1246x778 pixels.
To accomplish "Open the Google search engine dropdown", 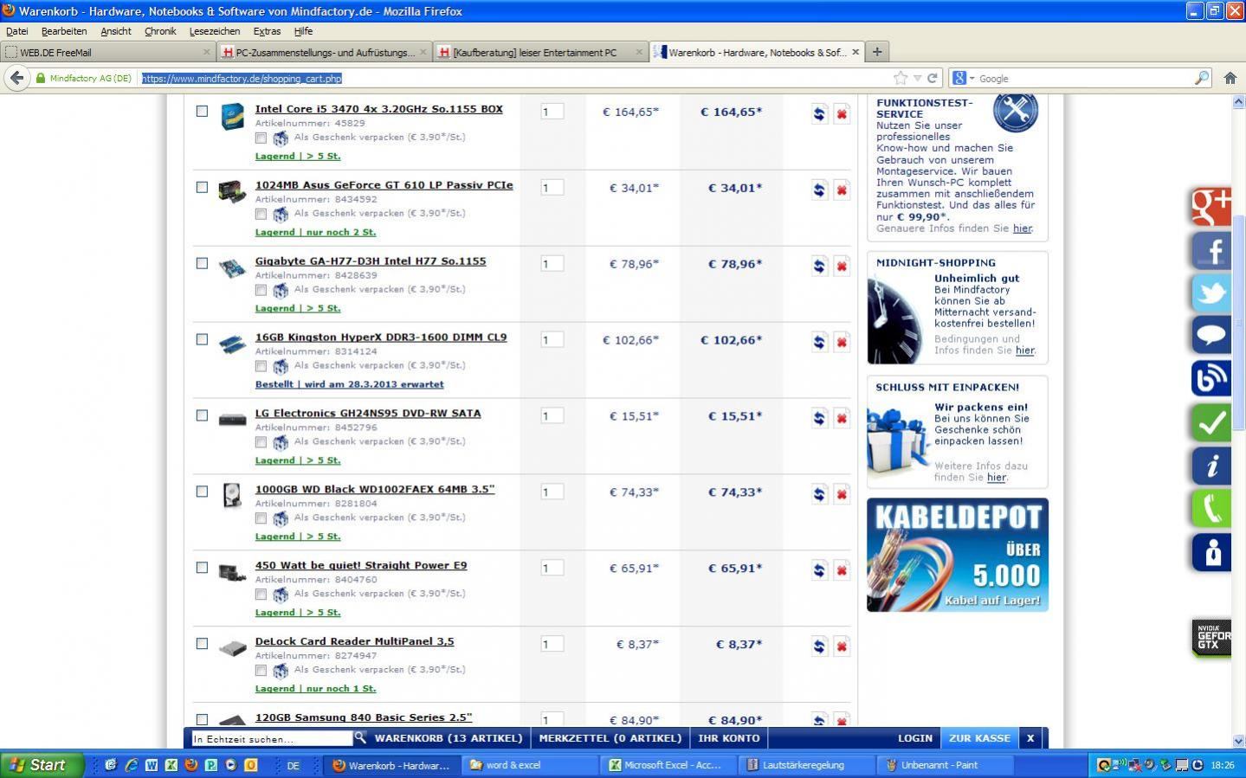I will click(x=963, y=78).
